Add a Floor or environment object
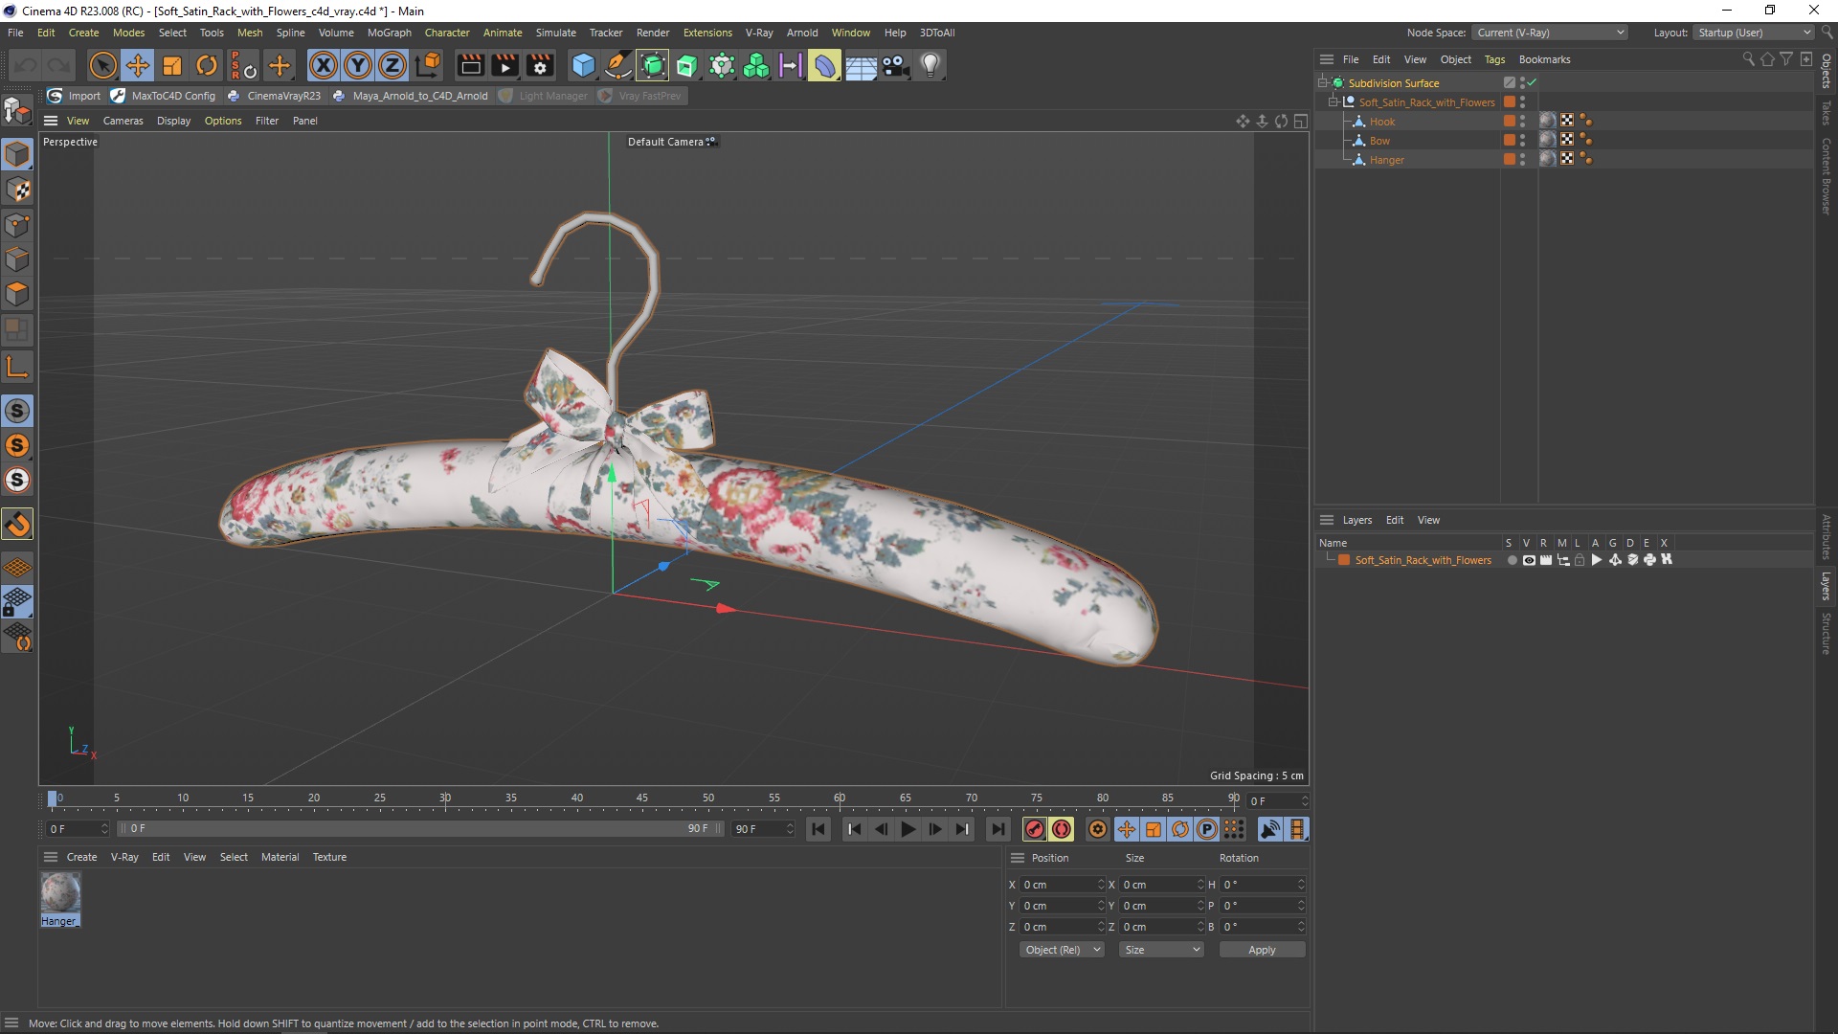Viewport: 1838px width, 1034px height. [x=861, y=65]
